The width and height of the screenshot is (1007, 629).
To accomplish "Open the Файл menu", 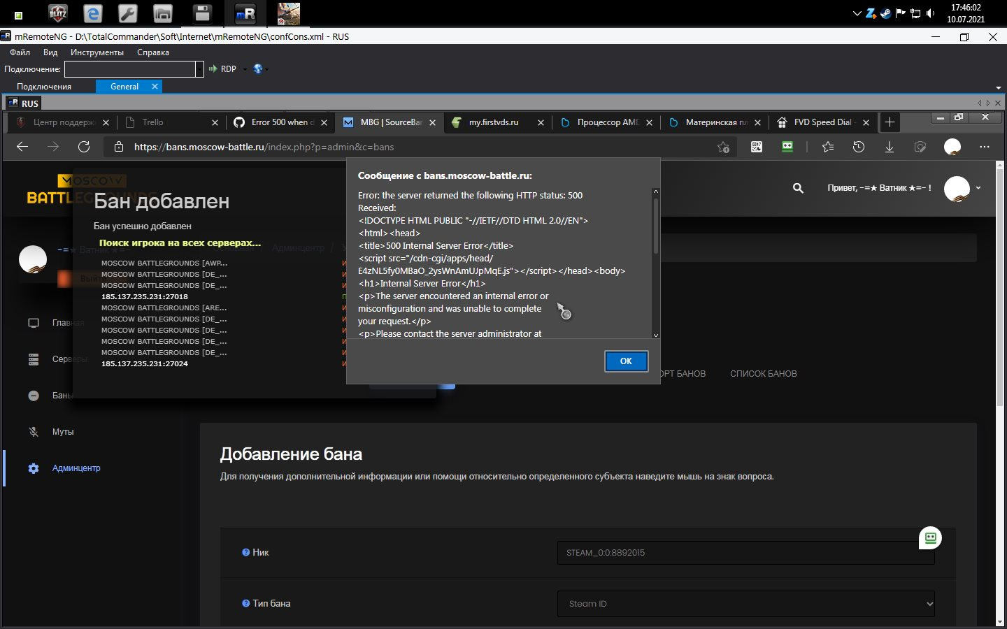I will pyautogui.click(x=20, y=52).
